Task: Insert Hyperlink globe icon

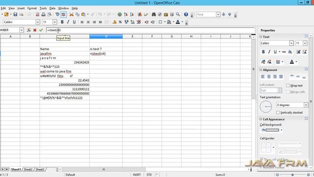Action: [120, 14]
